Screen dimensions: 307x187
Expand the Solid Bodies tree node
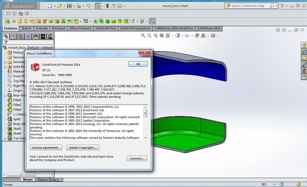coord(5,67)
